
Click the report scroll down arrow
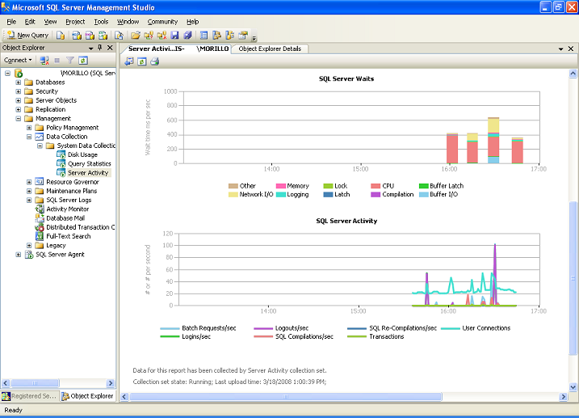(x=573, y=387)
